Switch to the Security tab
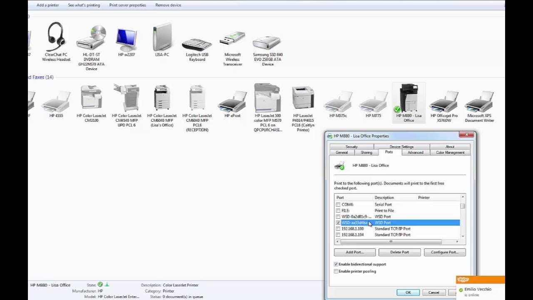 (x=351, y=147)
